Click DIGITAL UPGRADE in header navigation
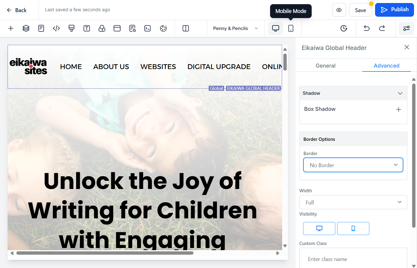417x268 pixels. click(219, 67)
